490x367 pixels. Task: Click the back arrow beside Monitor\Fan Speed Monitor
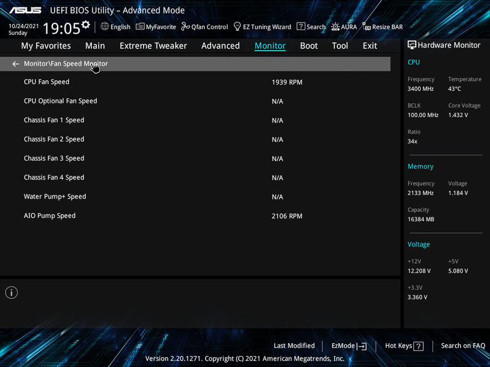click(15, 64)
